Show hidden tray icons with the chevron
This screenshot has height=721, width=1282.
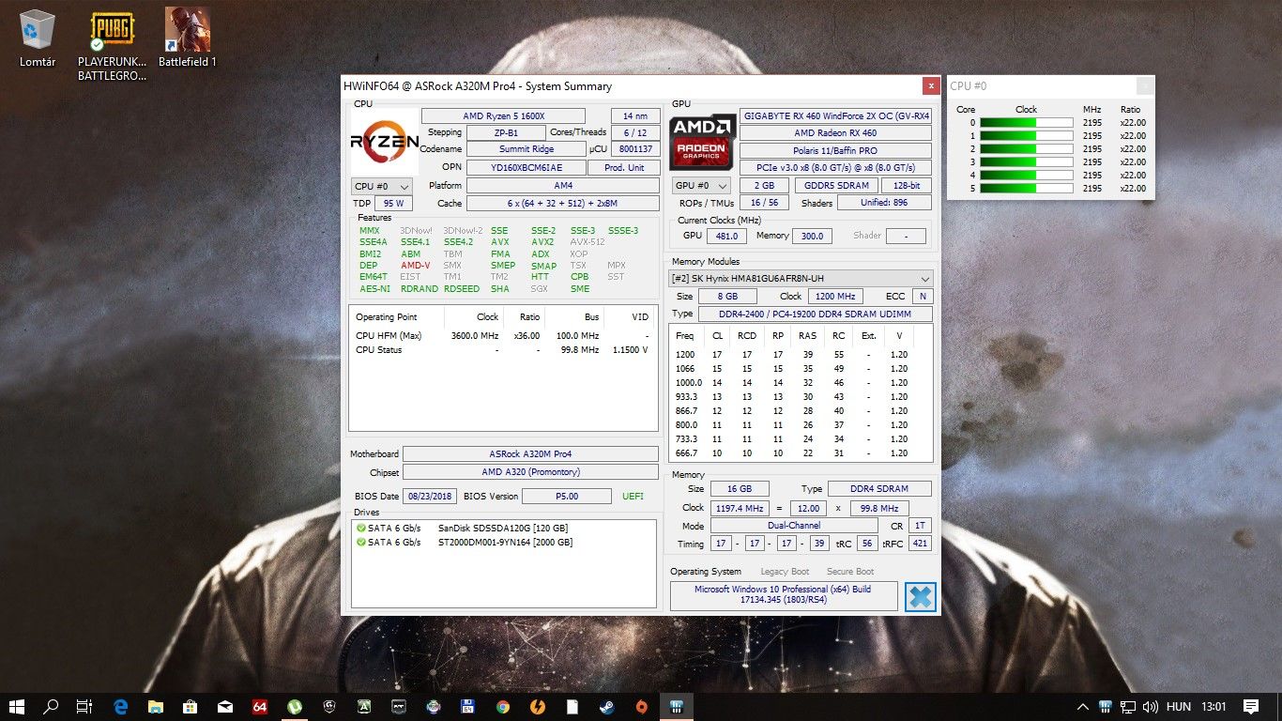click(x=1083, y=707)
